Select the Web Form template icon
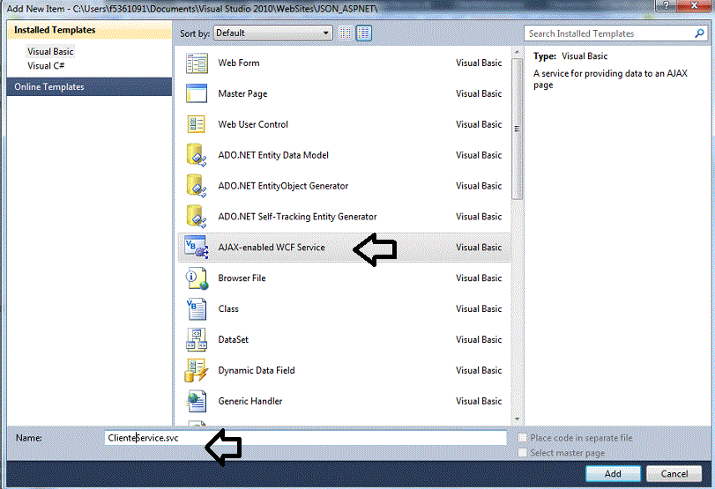The width and height of the screenshot is (715, 489). point(197,63)
